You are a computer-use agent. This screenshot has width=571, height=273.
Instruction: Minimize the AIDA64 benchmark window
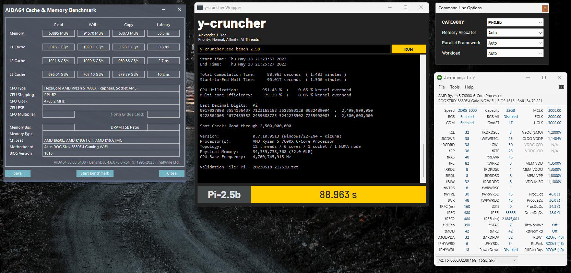[x=164, y=10]
